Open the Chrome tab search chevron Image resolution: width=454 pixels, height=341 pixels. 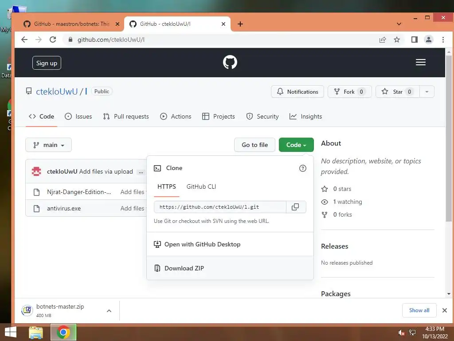click(399, 24)
